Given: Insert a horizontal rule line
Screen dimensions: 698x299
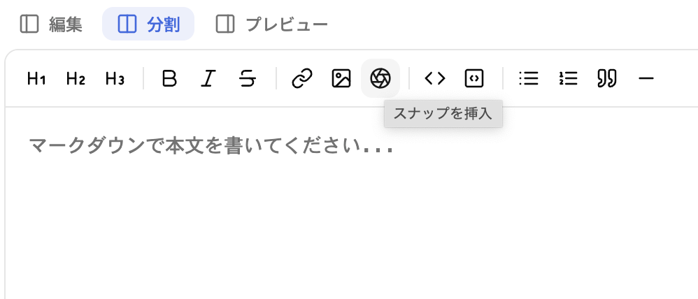Looking at the screenshot, I should click(x=646, y=78).
